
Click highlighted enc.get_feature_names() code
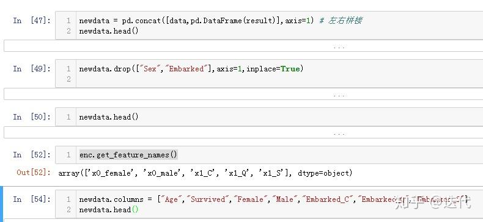click(x=128, y=155)
